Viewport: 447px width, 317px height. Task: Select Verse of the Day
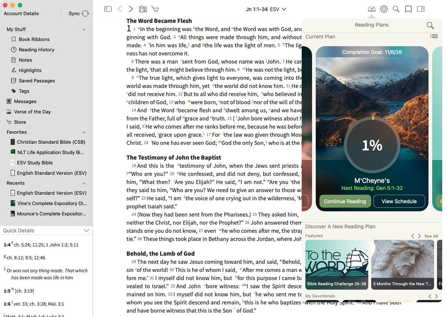[32, 112]
